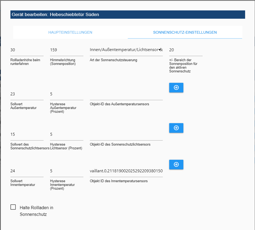The width and height of the screenshot is (255, 230).
Task: Edit the Hysterese Lichtsensor (Prozent) field
Action: click(x=67, y=134)
